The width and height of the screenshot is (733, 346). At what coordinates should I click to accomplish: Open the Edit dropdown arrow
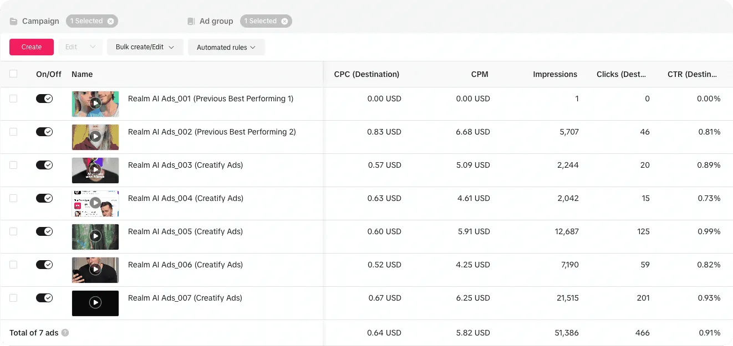pyautogui.click(x=93, y=47)
